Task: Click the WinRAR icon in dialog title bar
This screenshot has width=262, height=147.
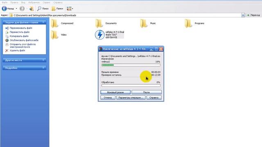Action: coord(101,49)
